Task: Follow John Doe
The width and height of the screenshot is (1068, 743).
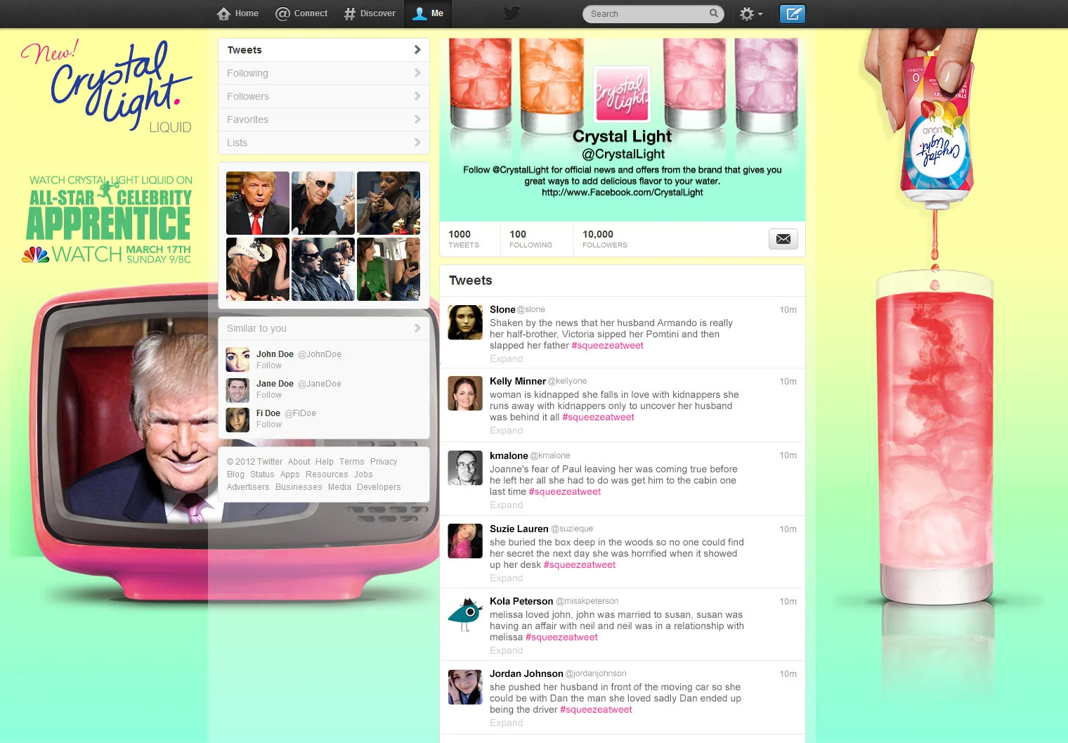Action: click(x=269, y=366)
